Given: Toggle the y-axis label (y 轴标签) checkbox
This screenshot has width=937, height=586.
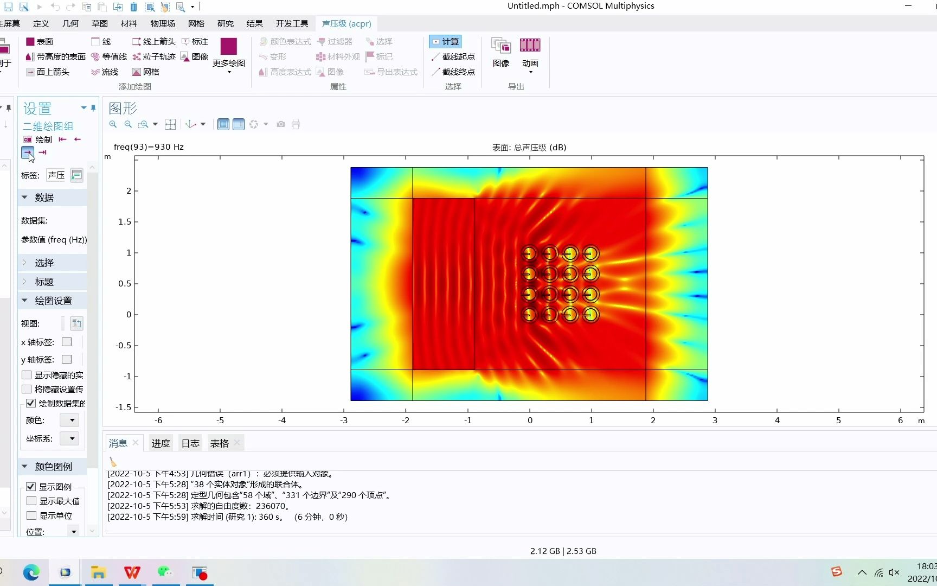Looking at the screenshot, I should click(x=67, y=359).
